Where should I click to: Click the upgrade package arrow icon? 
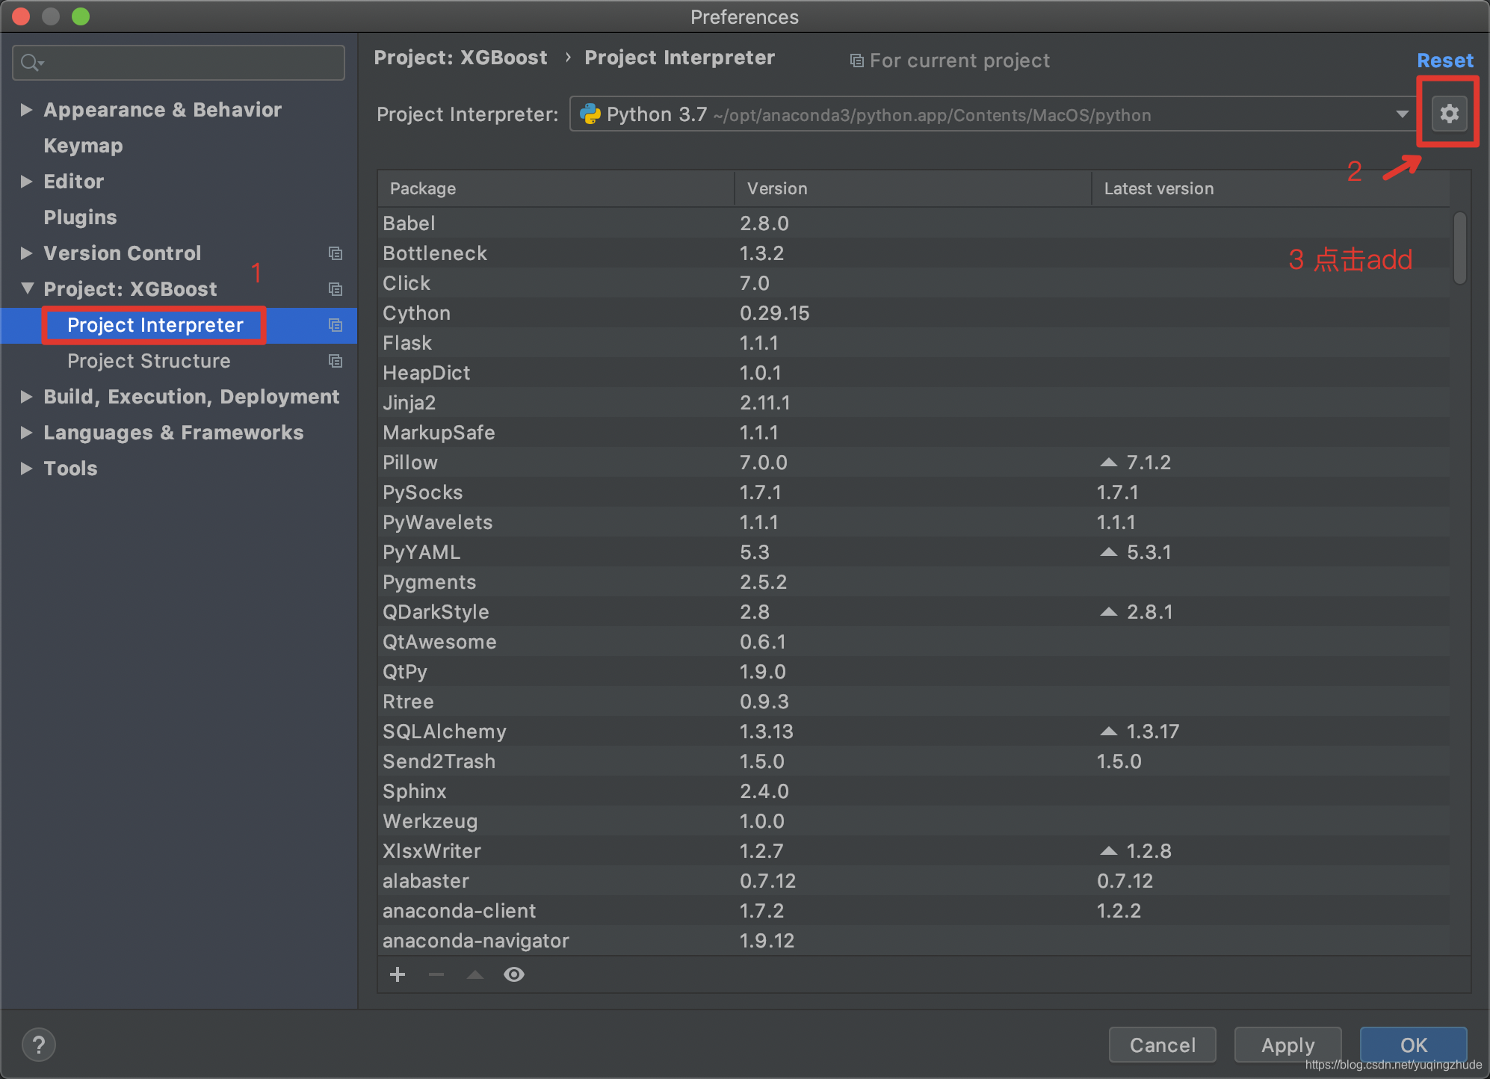[x=475, y=974]
